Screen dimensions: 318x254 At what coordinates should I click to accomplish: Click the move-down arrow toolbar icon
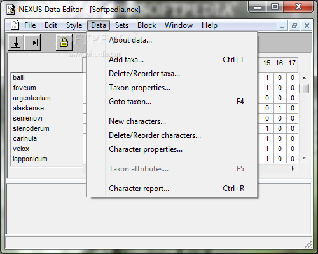[x=16, y=43]
